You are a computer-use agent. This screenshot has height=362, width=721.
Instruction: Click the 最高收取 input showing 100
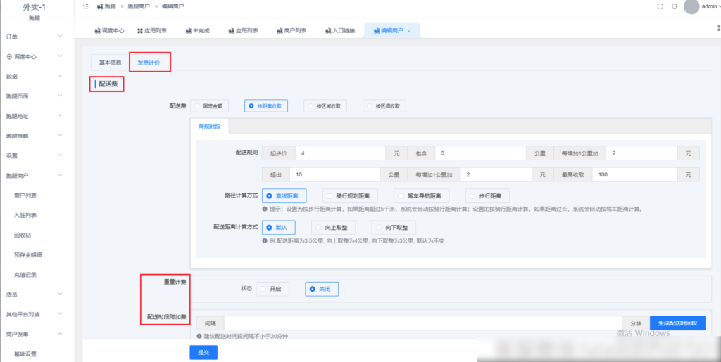(634, 175)
